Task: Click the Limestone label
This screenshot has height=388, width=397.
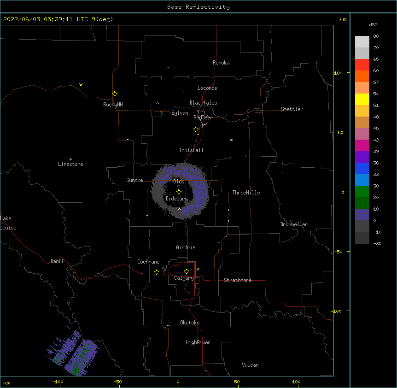Action: click(70, 164)
